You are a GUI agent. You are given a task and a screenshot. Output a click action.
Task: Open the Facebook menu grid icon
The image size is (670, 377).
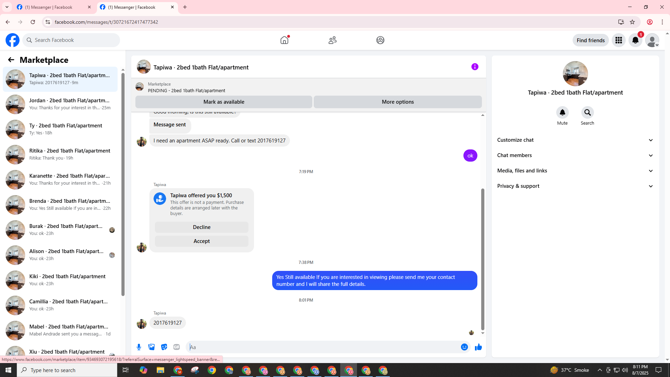[x=619, y=40]
